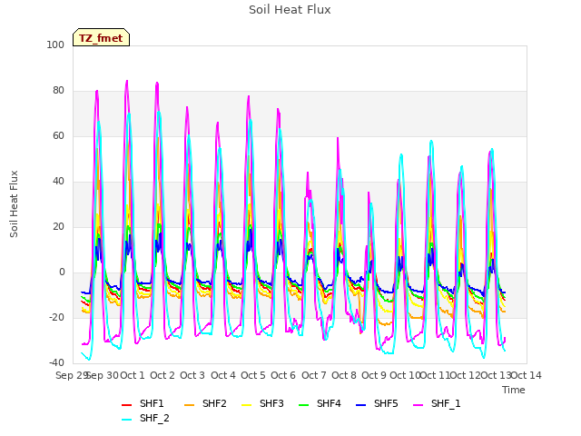
Task: Select the SHF_2 legend entry
Action: pyautogui.click(x=145, y=418)
